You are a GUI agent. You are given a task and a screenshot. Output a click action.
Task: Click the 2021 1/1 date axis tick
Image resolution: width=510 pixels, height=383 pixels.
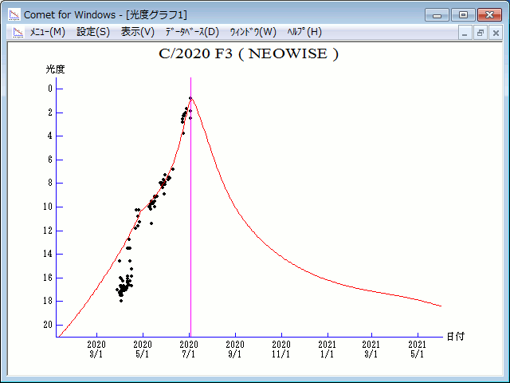328,335
